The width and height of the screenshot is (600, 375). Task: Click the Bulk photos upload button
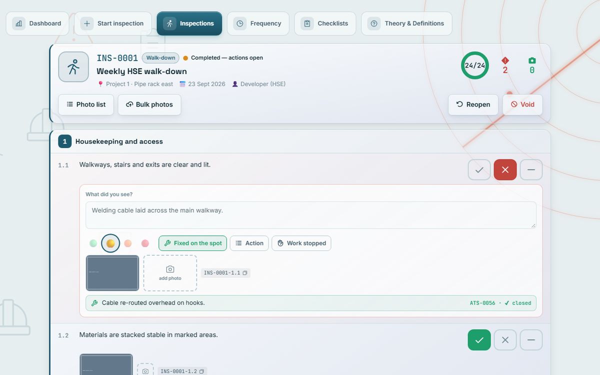click(x=149, y=104)
